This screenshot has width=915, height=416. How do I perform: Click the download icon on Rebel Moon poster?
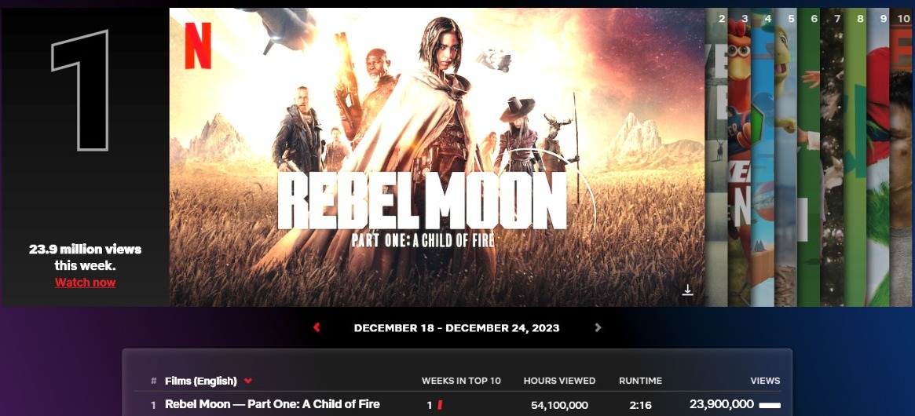coord(687,290)
